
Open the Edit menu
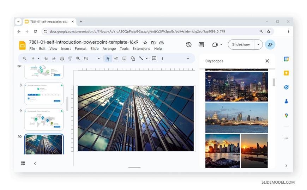(42, 49)
